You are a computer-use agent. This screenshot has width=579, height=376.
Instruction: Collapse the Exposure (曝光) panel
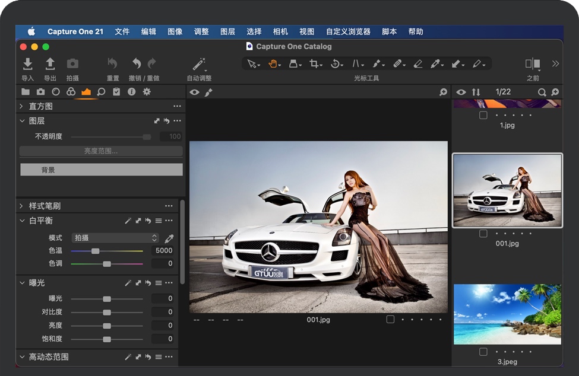[x=23, y=283]
